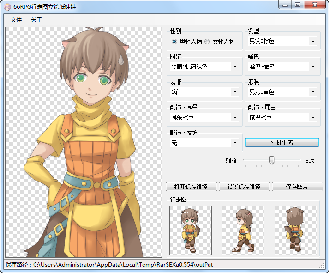Screen dimensions: 329x273
Task: Expand the 配饰·尾巴 dropdown arrow
Action: click(x=313, y=118)
